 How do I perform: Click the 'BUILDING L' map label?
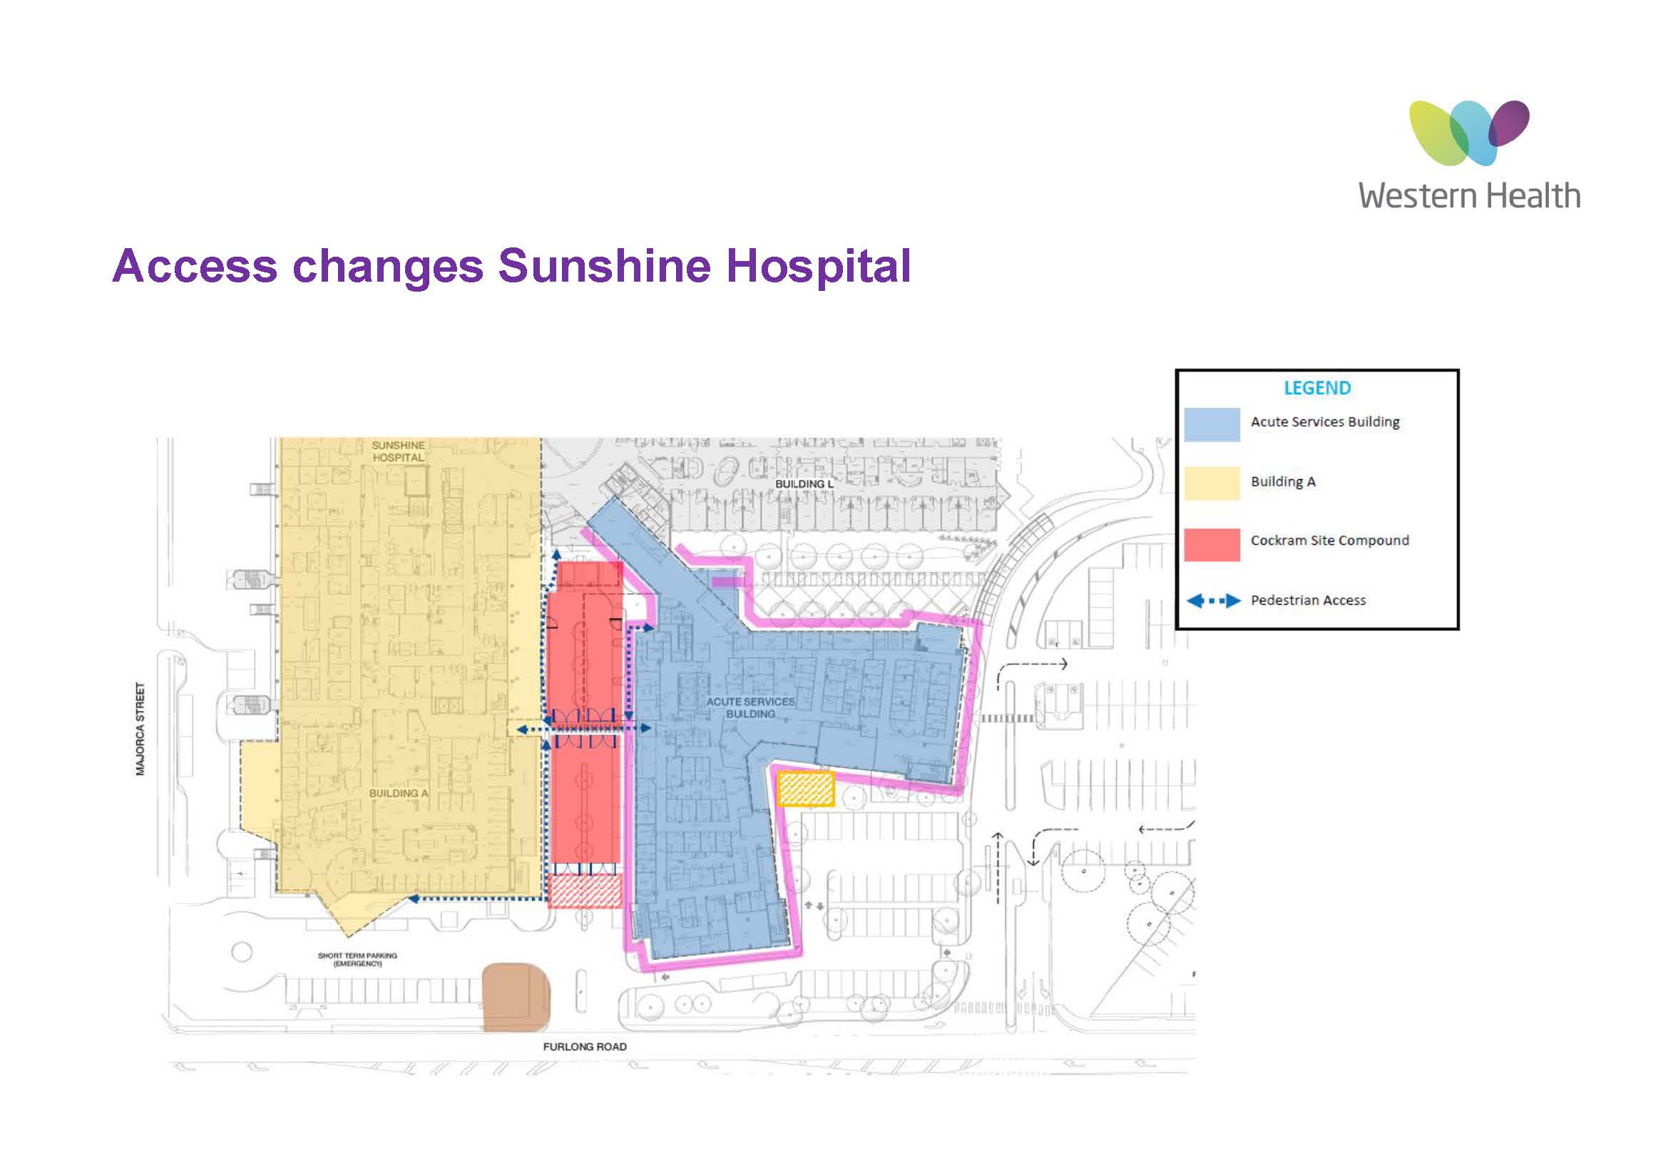click(x=804, y=483)
